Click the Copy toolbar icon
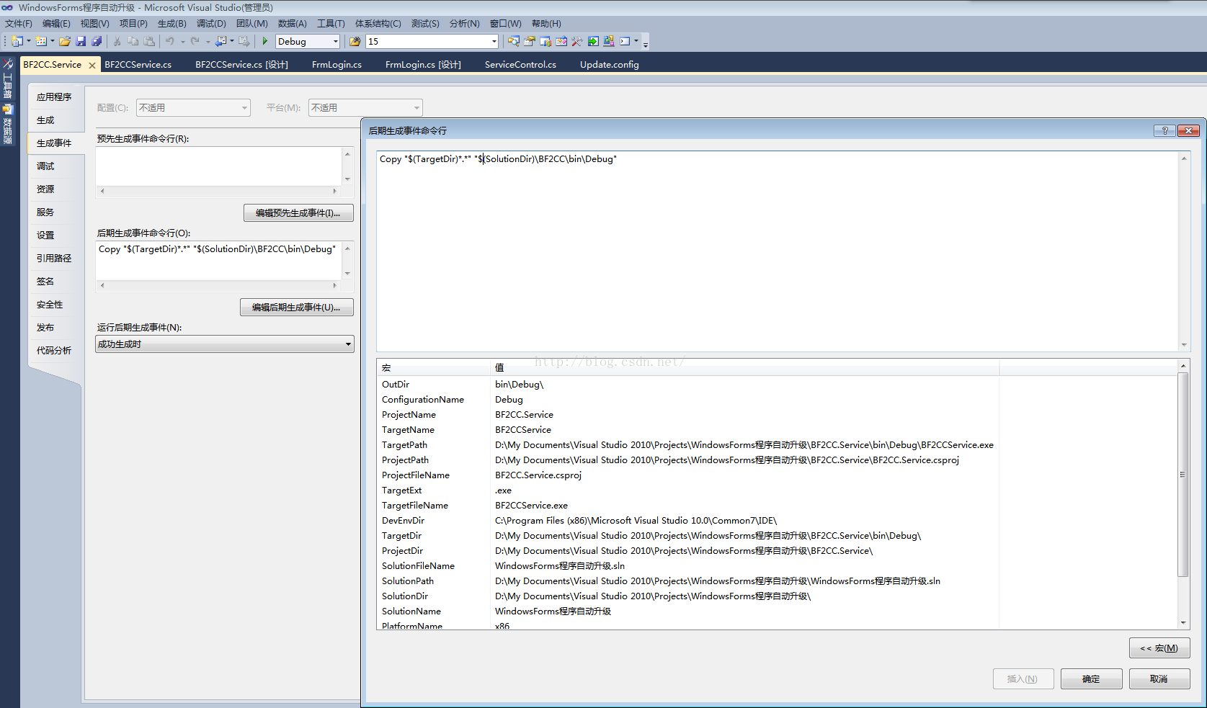This screenshot has height=708, width=1207. [x=133, y=41]
